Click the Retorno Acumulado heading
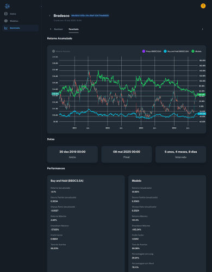The image size is (212, 272). click(x=60, y=38)
